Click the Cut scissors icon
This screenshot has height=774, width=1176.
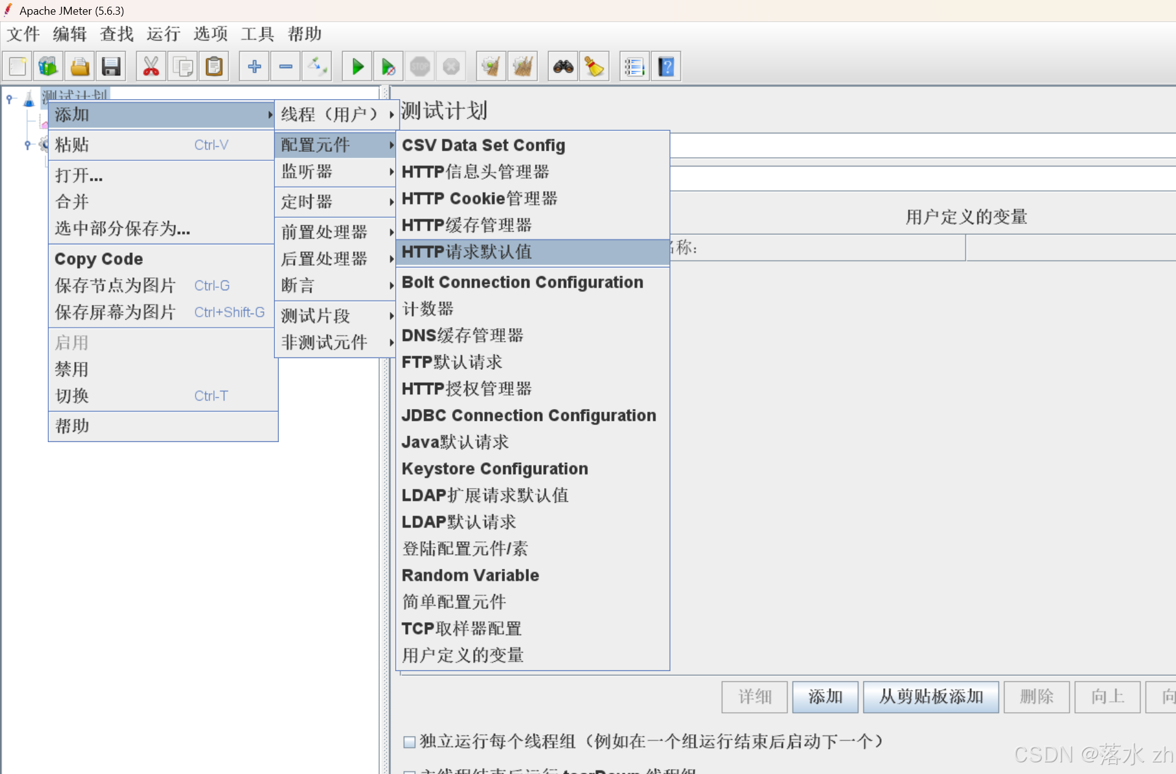point(151,66)
